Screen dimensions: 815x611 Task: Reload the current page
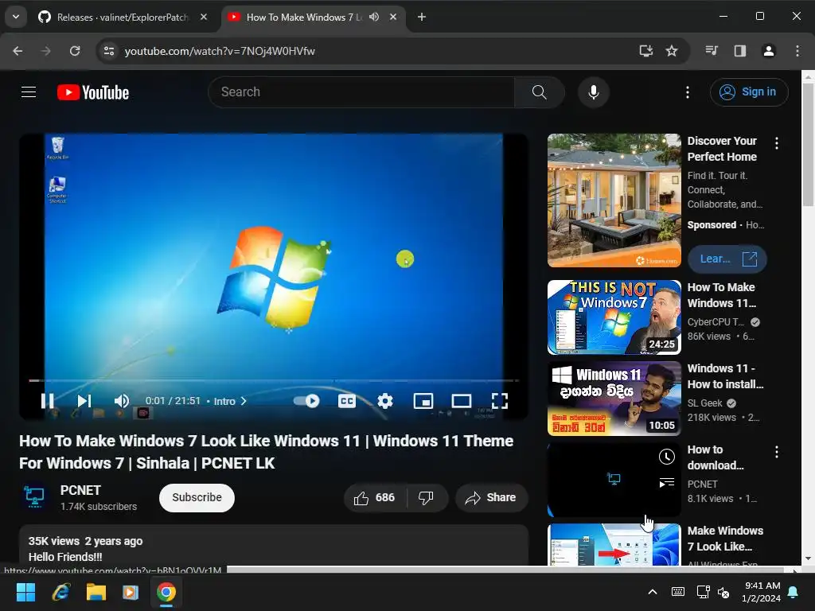[75, 51]
